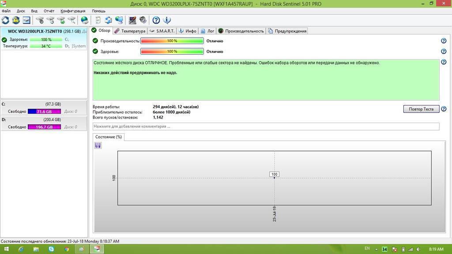This screenshot has height=254, width=452.
Task: Click the volume speaker tray icon
Action: [x=418, y=250]
